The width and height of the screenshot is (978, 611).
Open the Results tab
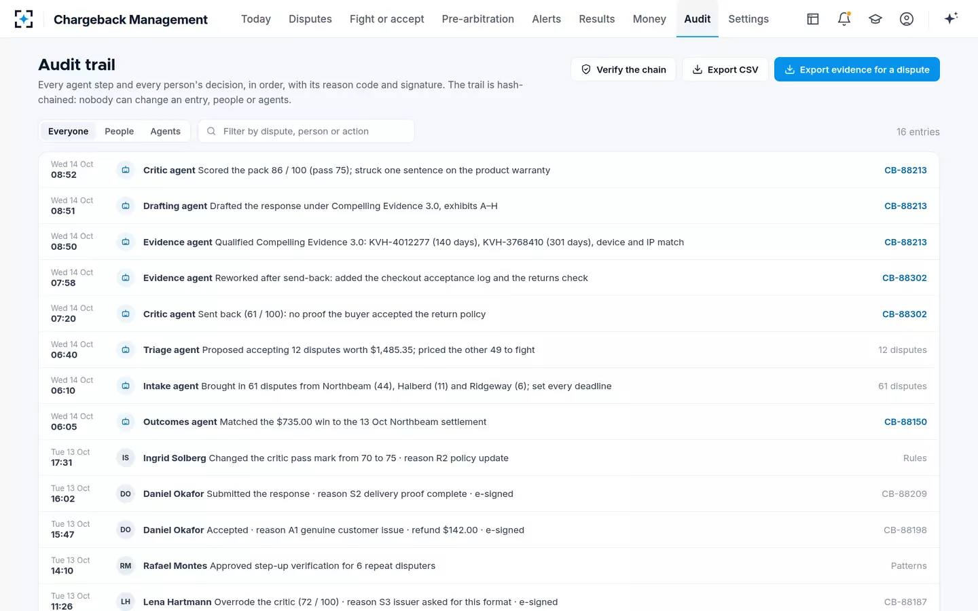597,19
